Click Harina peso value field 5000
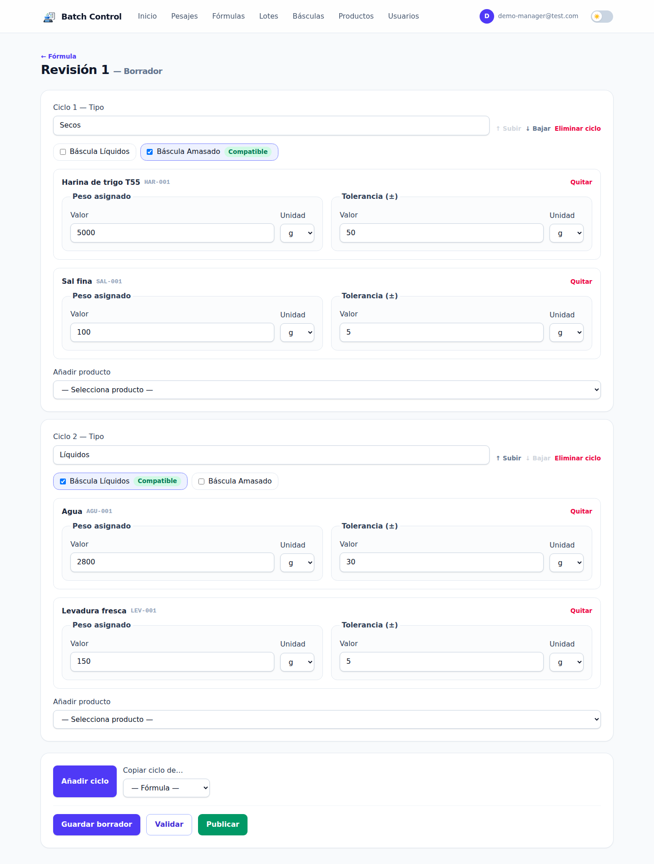 tap(172, 233)
